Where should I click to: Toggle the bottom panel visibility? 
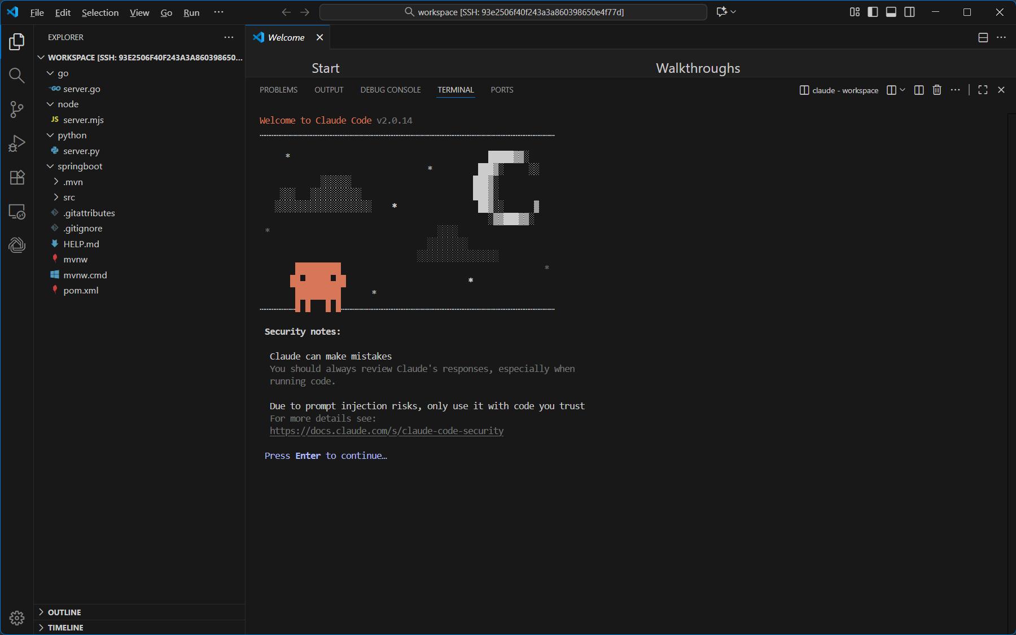coord(891,12)
